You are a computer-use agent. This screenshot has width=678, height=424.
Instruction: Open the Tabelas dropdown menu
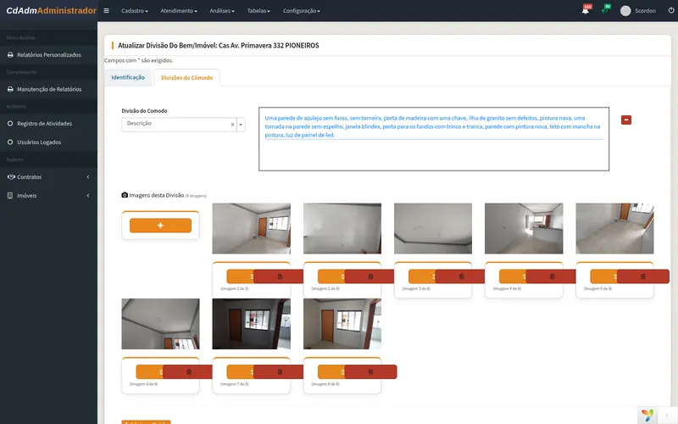coord(258,11)
